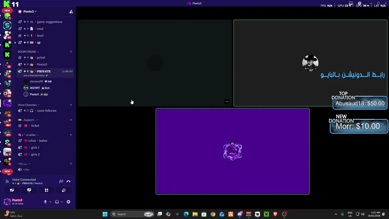Viewport: 389px width, 219px height.
Task: Collapse the ROOM FRIEND category
Action: [28, 52]
